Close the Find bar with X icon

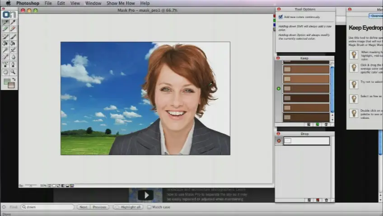[4, 207]
